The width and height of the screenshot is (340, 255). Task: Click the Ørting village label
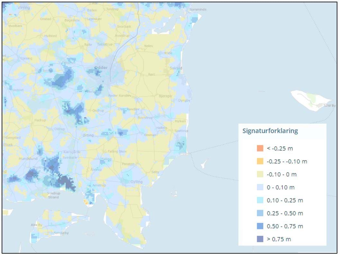88,135
